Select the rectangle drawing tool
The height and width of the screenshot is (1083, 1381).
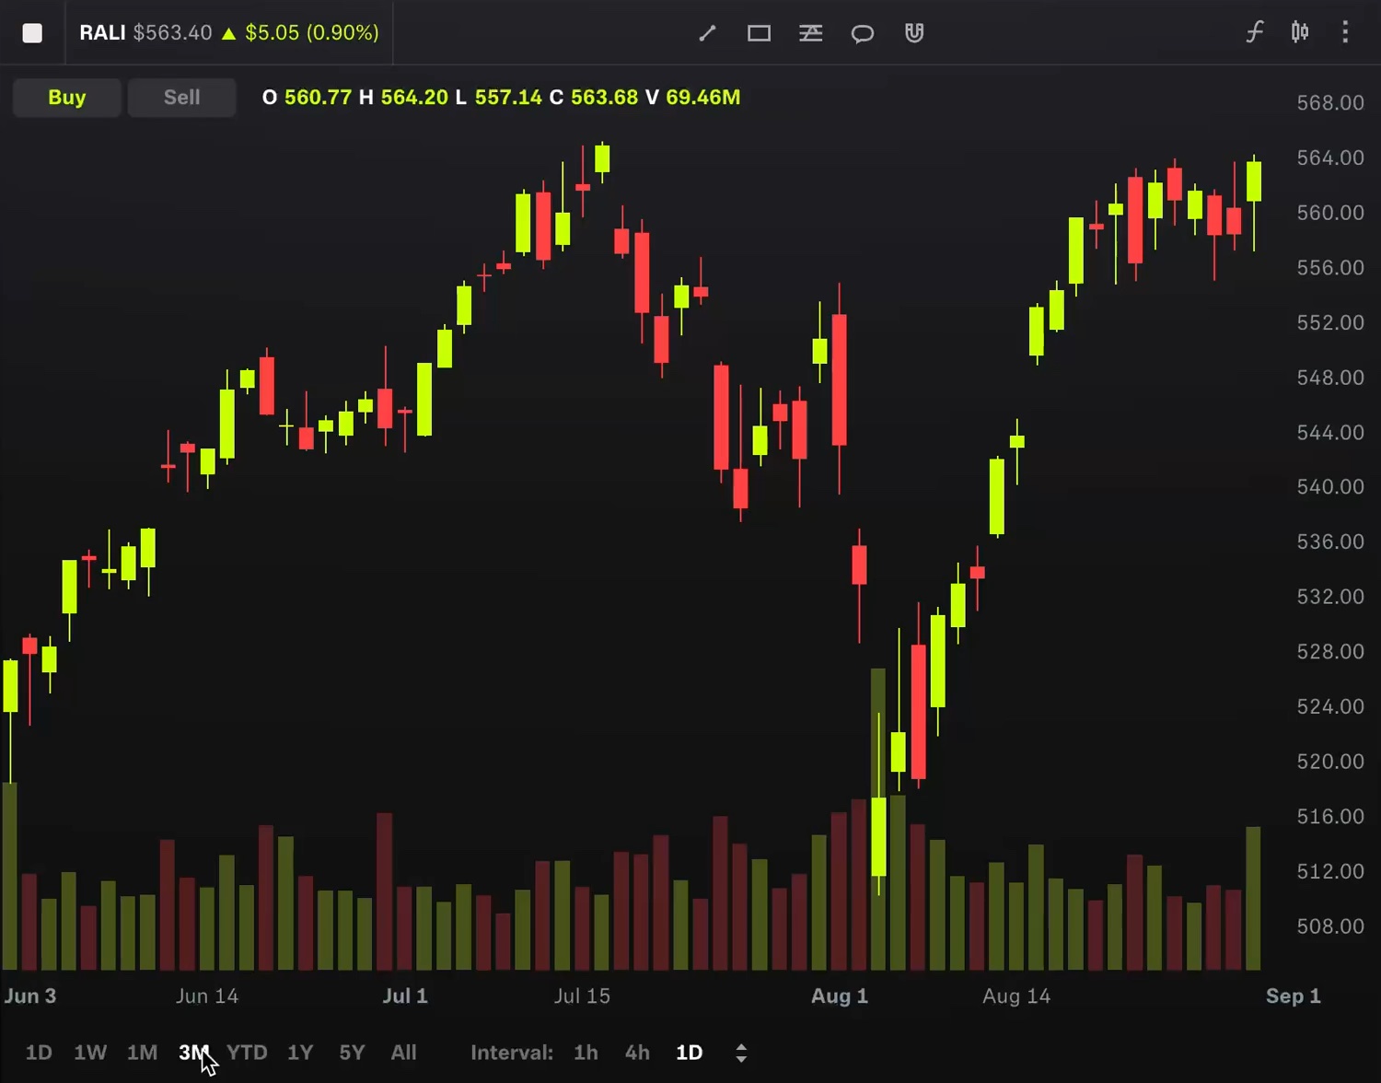[x=759, y=33]
